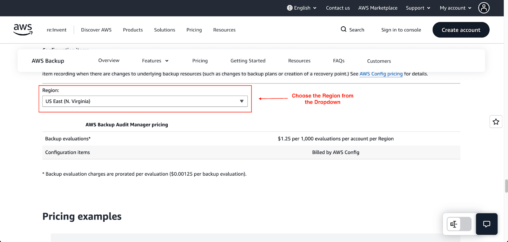Image resolution: width=508 pixels, height=242 pixels.
Task: Toggle the side panel switch
Action: 459,224
